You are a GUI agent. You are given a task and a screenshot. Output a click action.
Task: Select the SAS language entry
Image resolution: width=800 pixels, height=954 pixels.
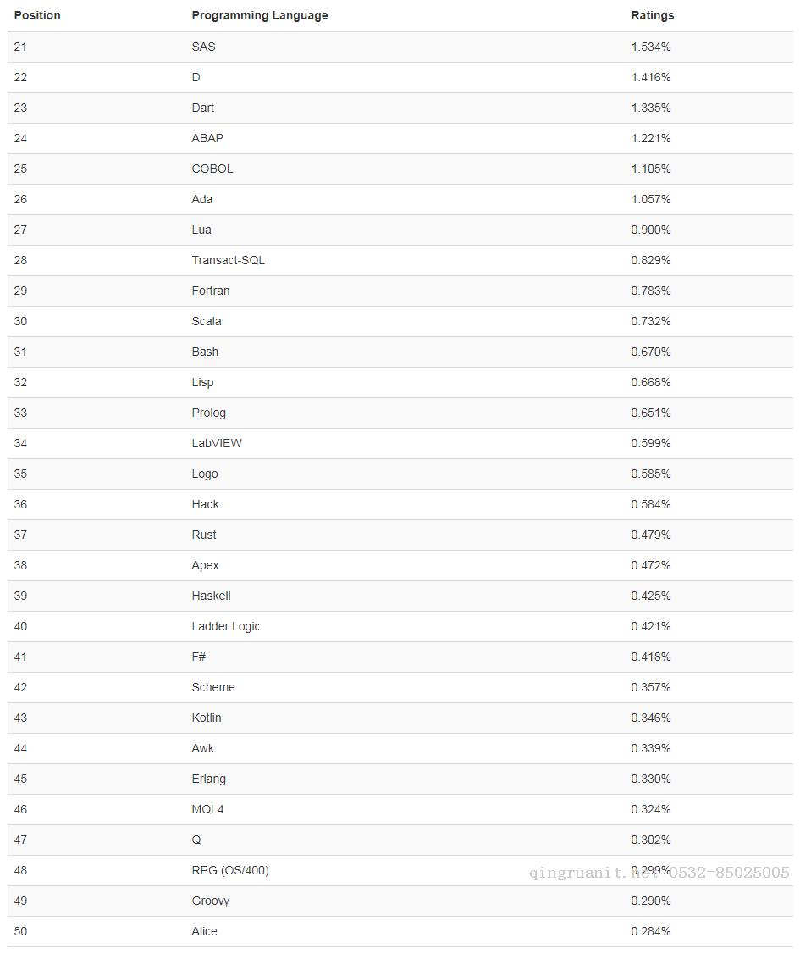click(203, 47)
